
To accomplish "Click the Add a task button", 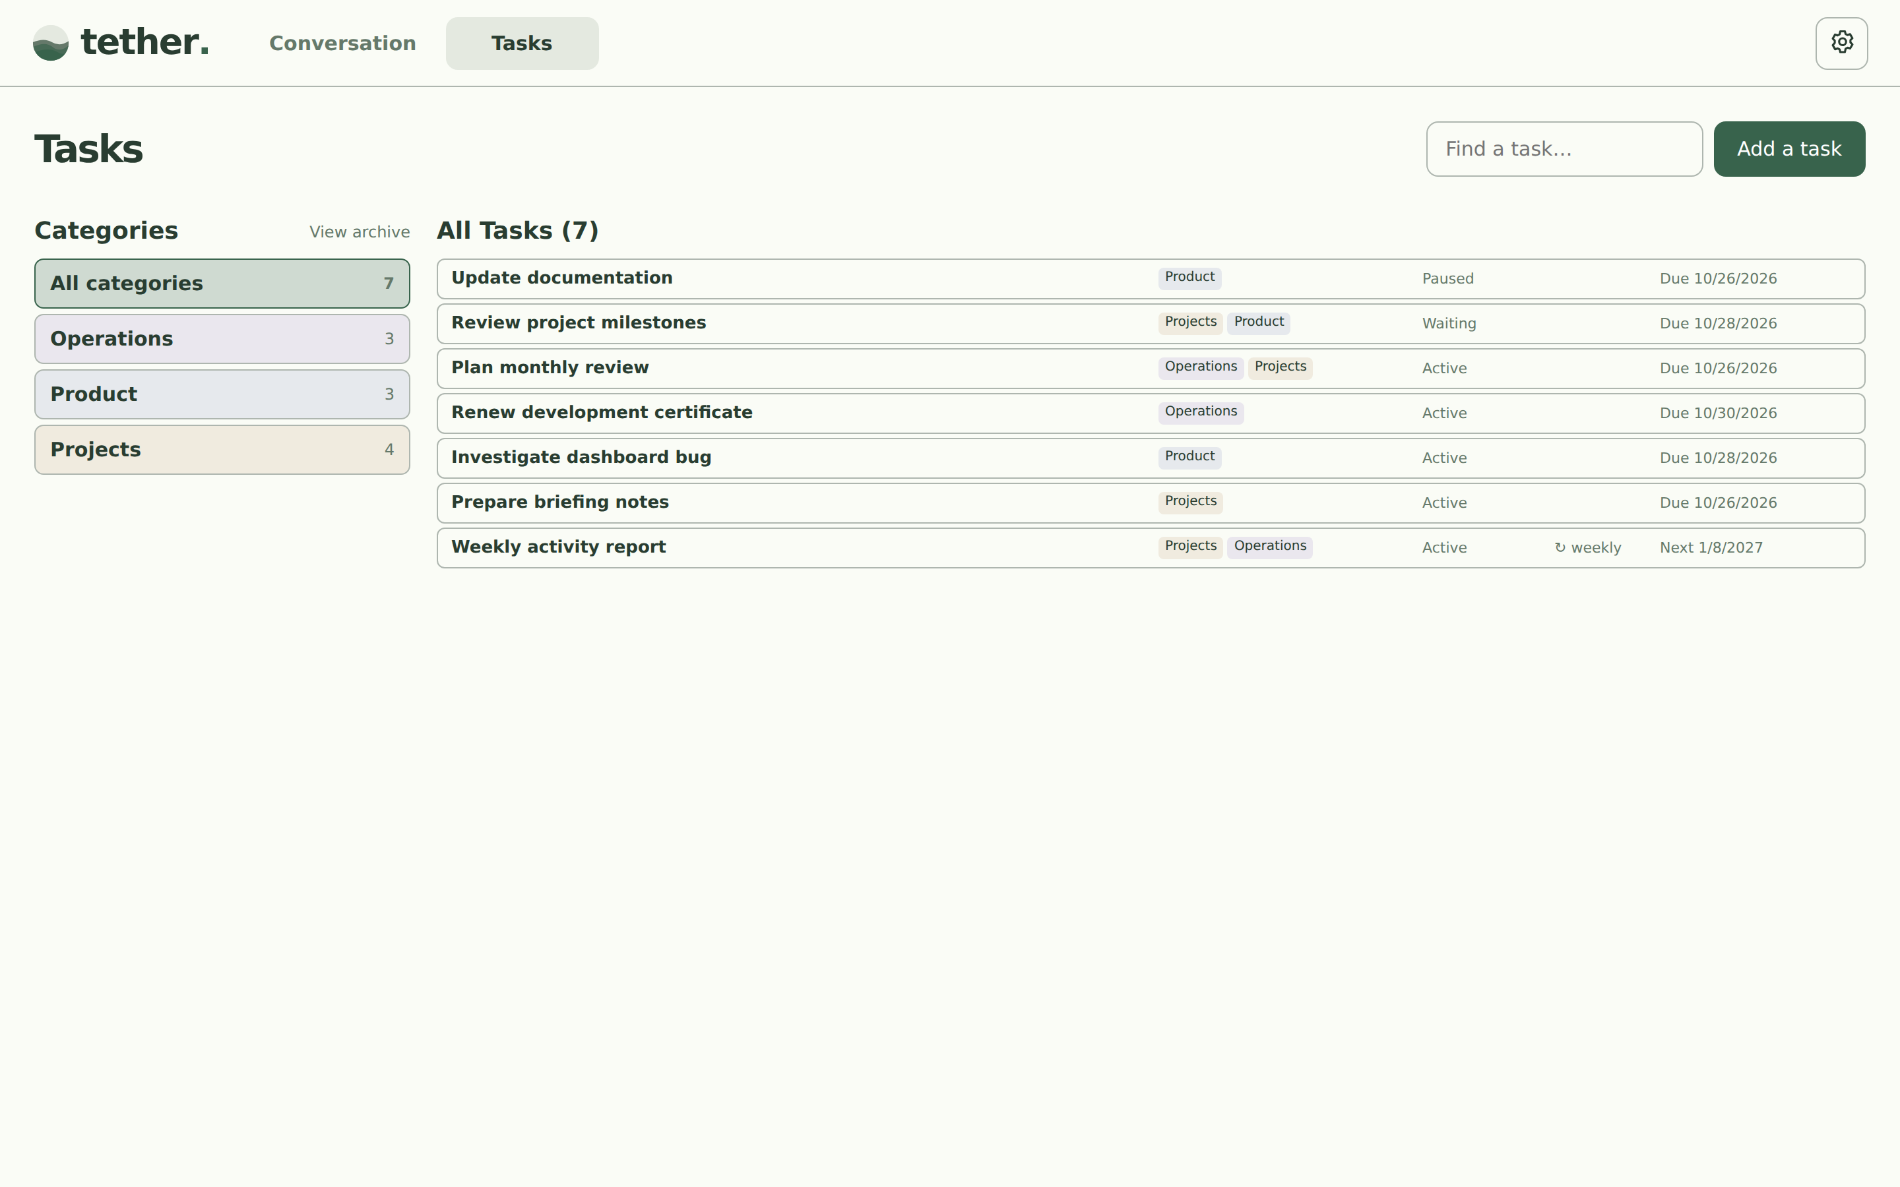I will [1789, 149].
